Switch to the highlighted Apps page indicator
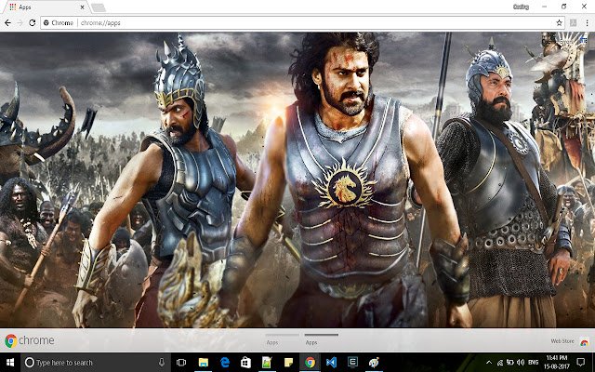The width and height of the screenshot is (595, 372). click(321, 339)
